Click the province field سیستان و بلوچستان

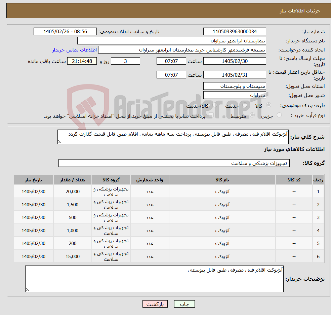(x=235, y=86)
